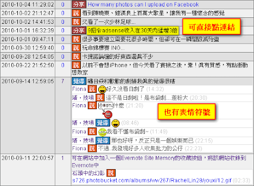Image resolution: width=254 pixels, height=186 pixels.
Task: Click the timestamp 2010-10-01 16:32:39
Action: point(28,30)
